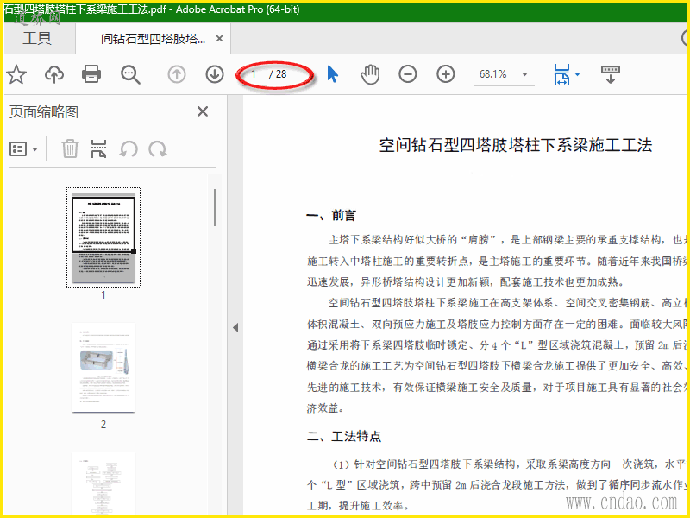Zoom in with plus icon
690x518 pixels.
pyautogui.click(x=445, y=74)
